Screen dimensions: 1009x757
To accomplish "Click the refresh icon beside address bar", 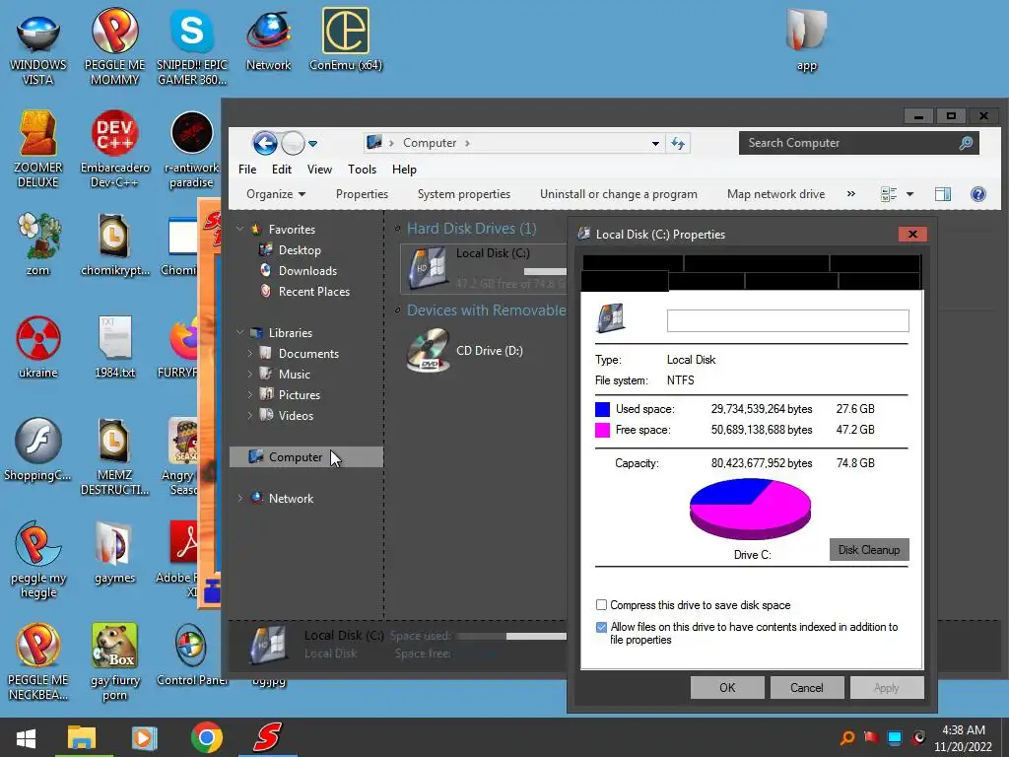I will pos(678,143).
